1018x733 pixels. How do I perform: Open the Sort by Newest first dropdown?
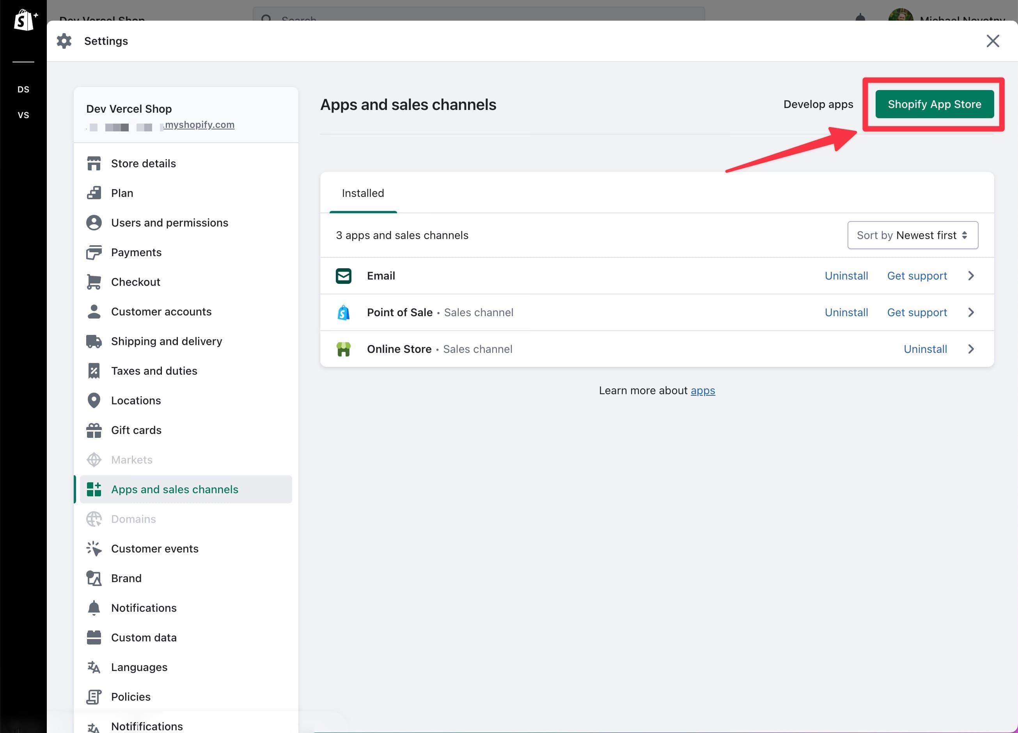(913, 235)
